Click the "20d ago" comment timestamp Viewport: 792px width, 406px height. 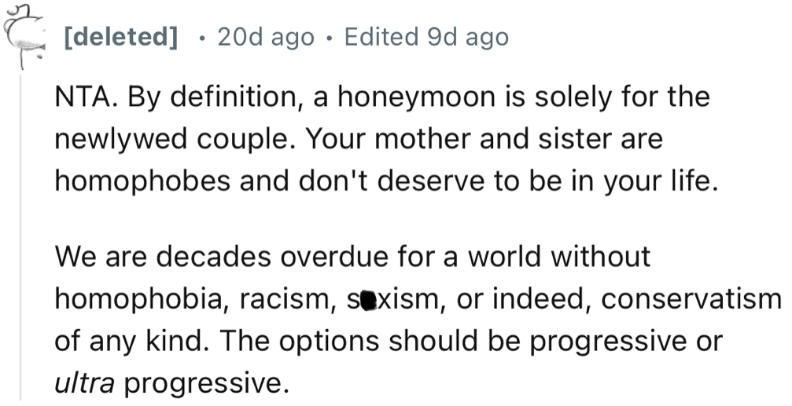coord(266,37)
